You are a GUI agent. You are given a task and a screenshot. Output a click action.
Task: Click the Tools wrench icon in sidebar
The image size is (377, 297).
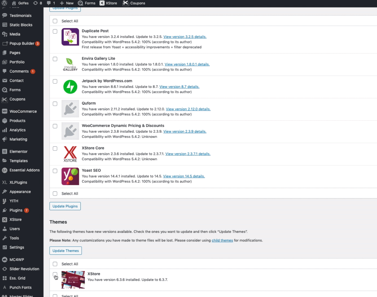tap(5, 238)
